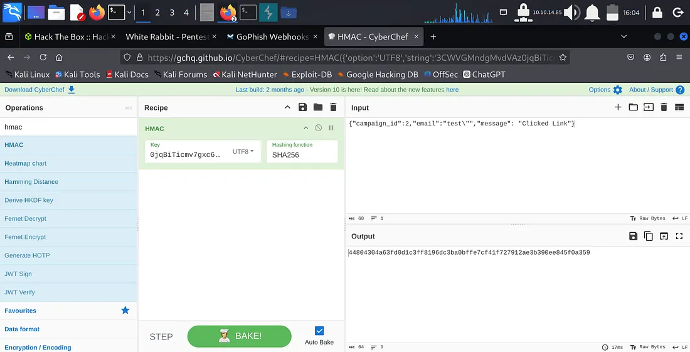690x352 pixels.
Task: Open Kali applications menu icon
Action: click(12, 12)
